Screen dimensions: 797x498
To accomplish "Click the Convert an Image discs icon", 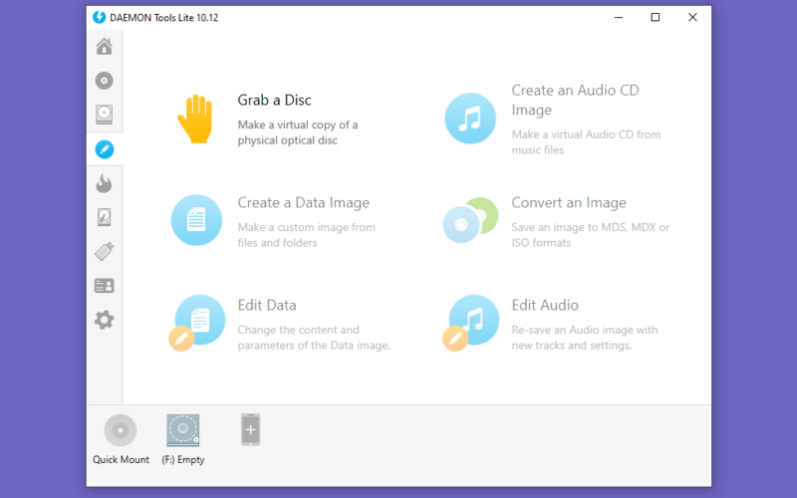I will point(470,220).
